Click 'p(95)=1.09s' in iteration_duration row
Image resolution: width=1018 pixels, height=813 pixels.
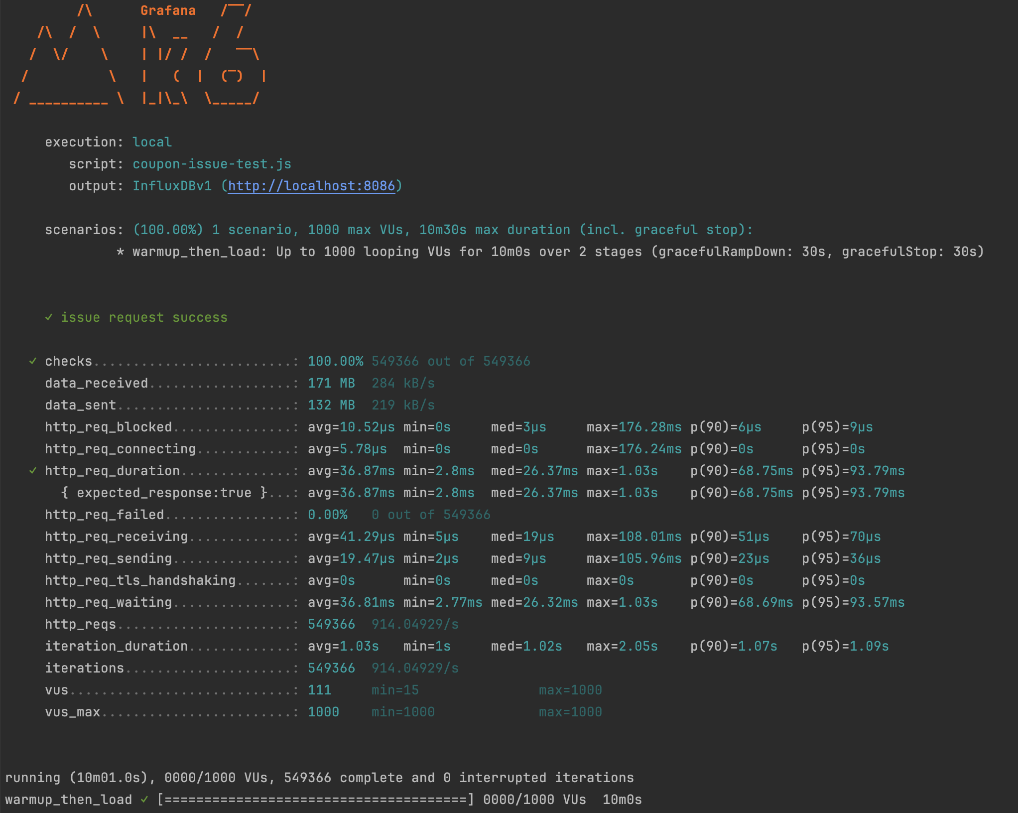click(x=845, y=646)
